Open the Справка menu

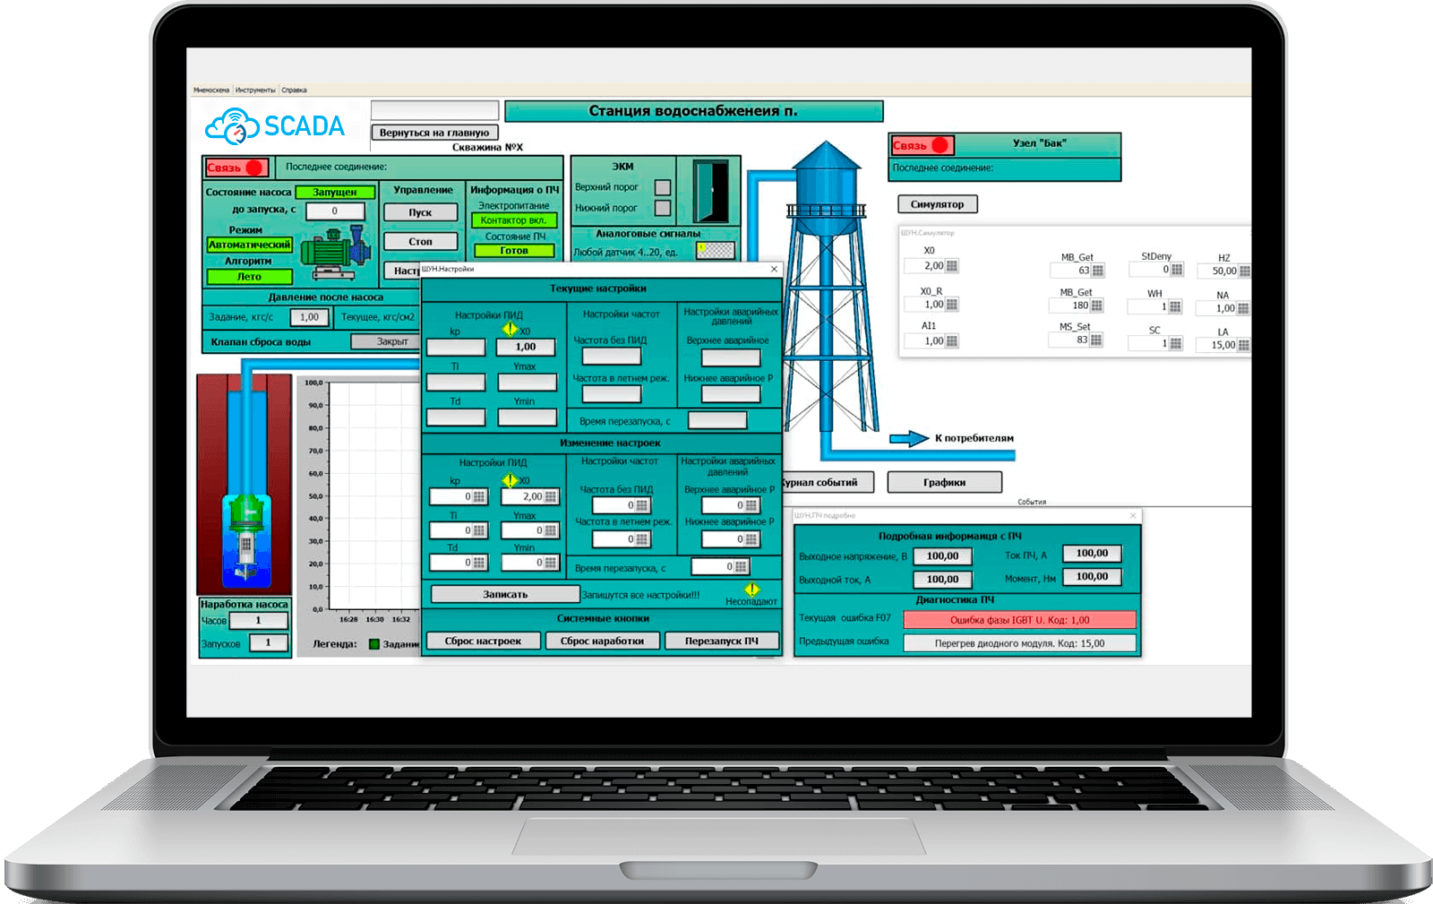[294, 89]
